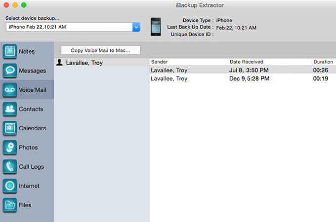Click the Notes sidebar icon
The image size is (336, 222).
coord(10,51)
